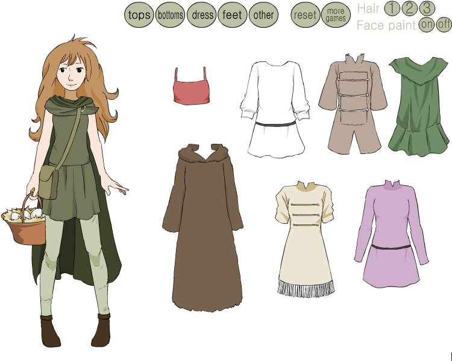The height and width of the screenshot is (361, 452).
Task: Select hair style 2
Action: 409,8
